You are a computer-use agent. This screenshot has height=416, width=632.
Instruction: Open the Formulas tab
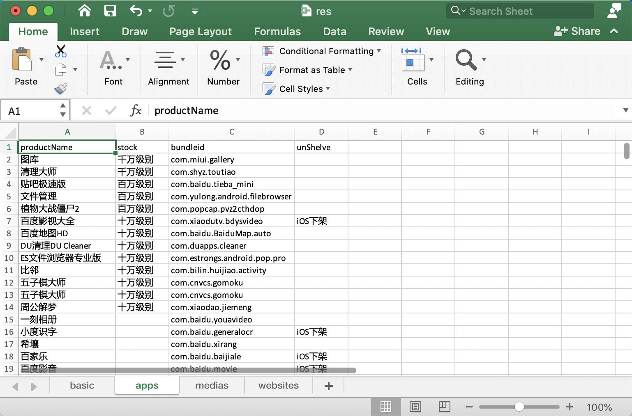(277, 32)
